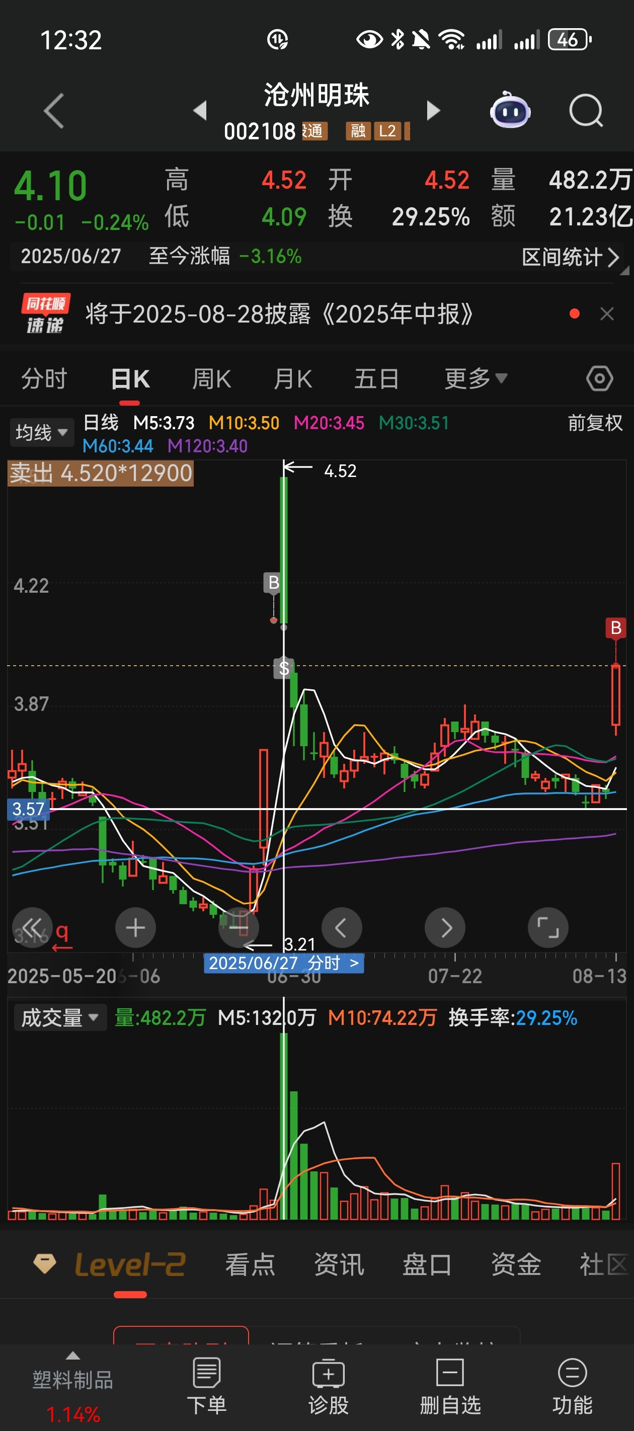Viewport: 634px width, 1431px height.
Task: Open the 资金 capital flow tab
Action: coord(516,1265)
